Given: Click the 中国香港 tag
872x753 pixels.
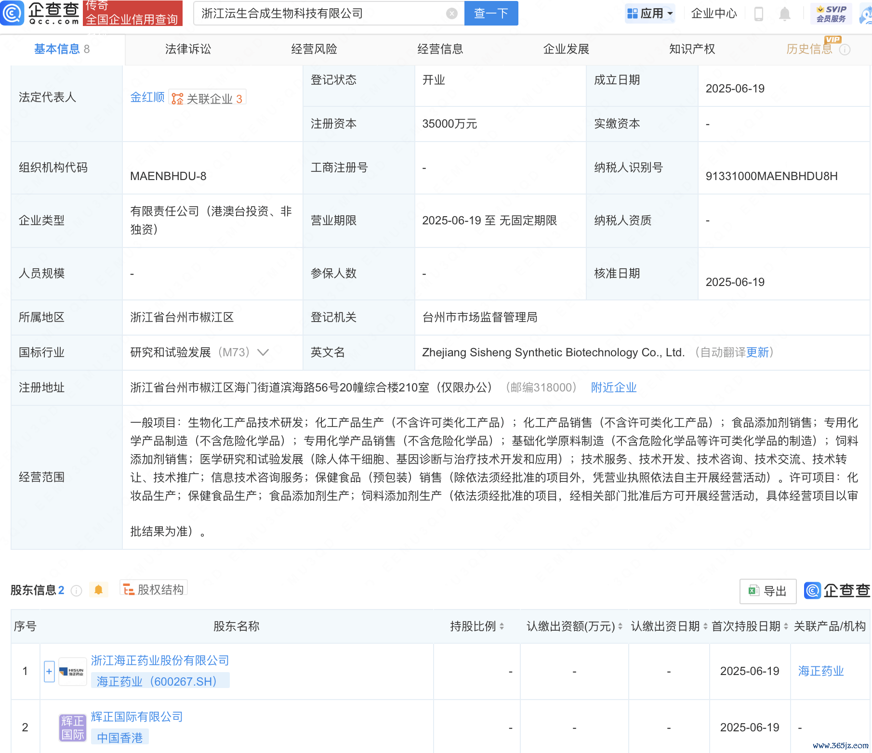Looking at the screenshot, I should (120, 738).
